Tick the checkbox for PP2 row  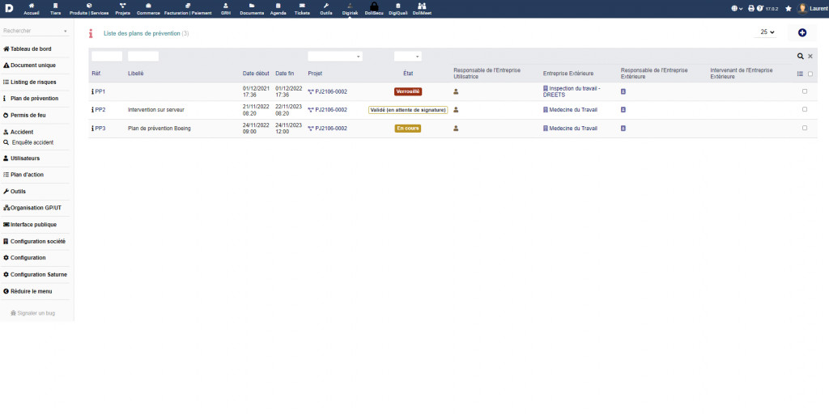click(x=805, y=109)
